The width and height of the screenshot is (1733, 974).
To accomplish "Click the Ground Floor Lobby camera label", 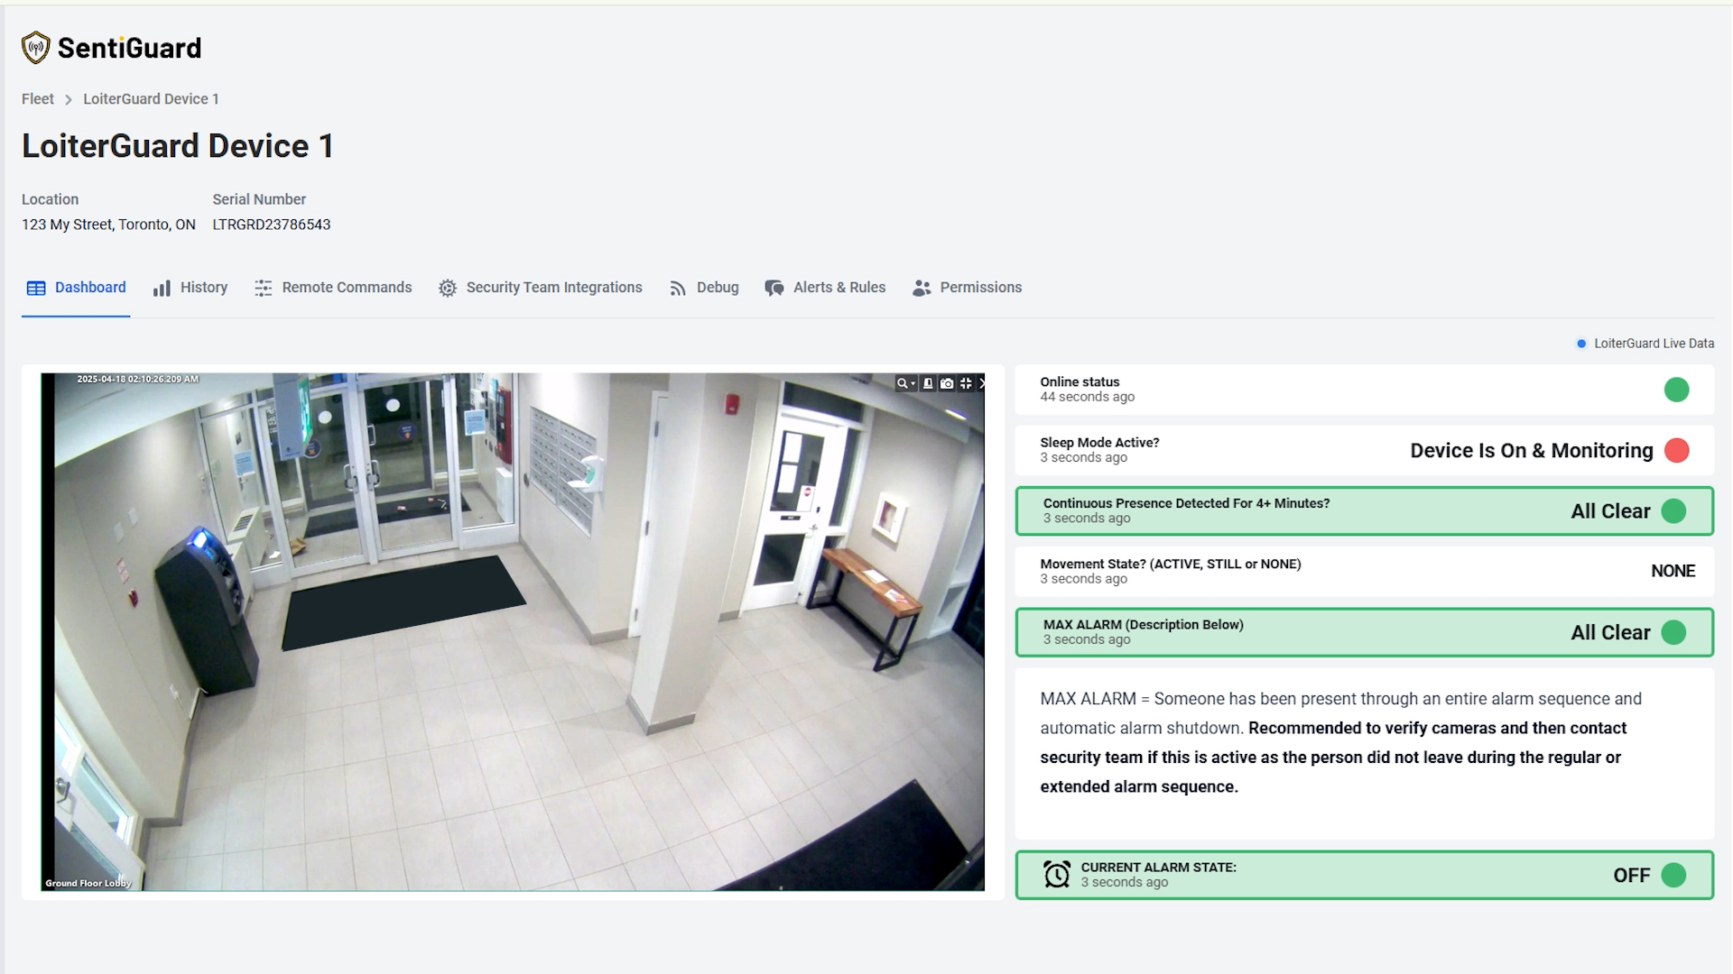I will [x=88, y=883].
